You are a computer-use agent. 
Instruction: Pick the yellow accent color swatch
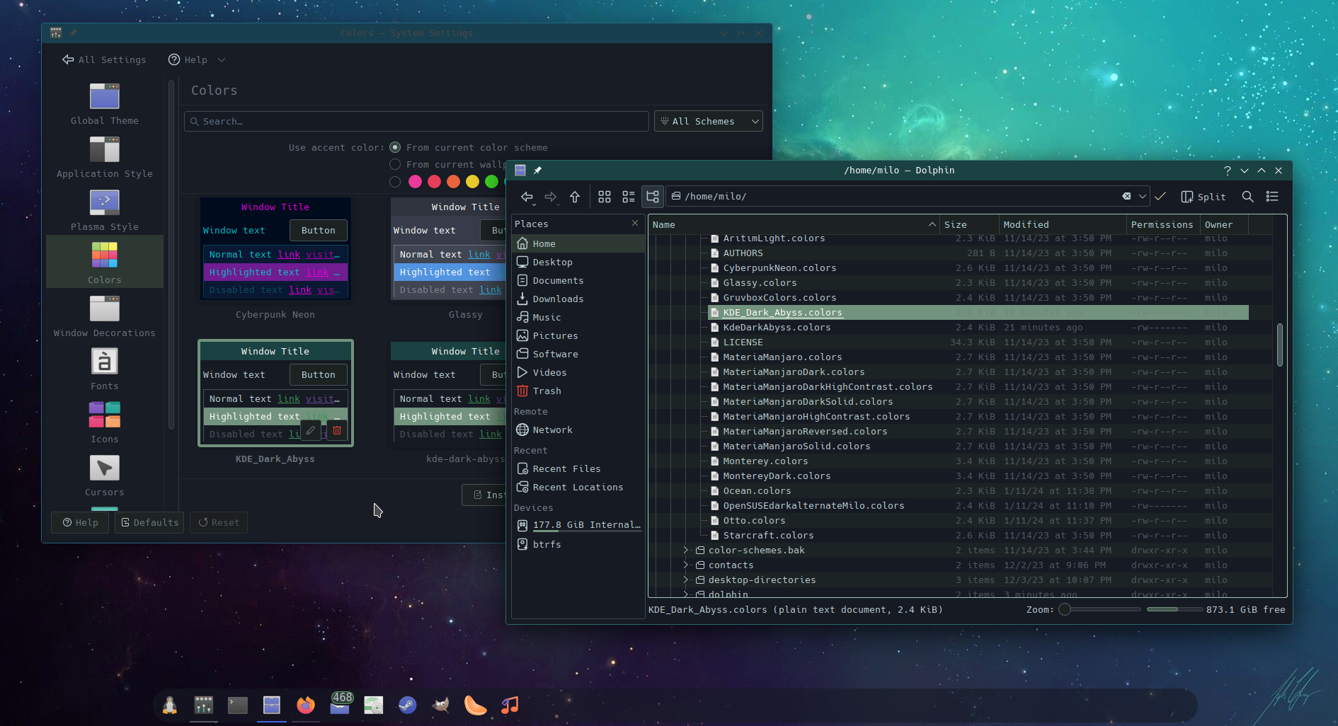click(x=472, y=182)
